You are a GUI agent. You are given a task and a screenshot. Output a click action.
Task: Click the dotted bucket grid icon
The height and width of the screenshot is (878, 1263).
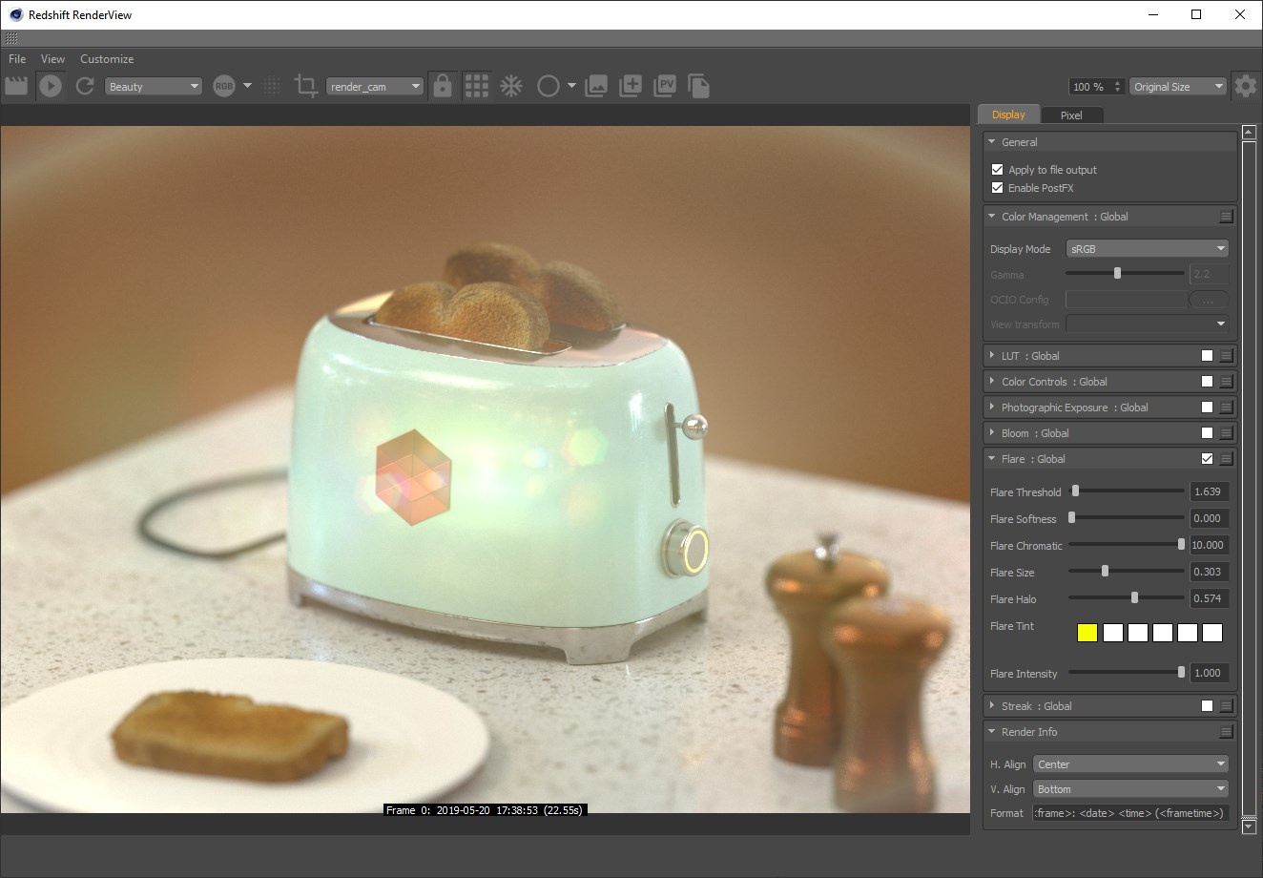coord(273,86)
